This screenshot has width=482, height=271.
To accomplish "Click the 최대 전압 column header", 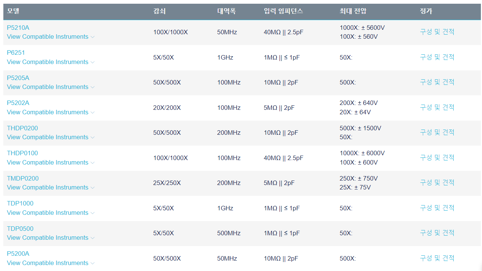I will (353, 11).
